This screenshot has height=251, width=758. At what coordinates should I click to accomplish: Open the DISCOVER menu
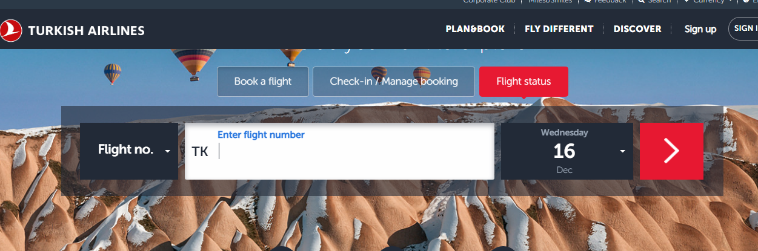click(637, 29)
